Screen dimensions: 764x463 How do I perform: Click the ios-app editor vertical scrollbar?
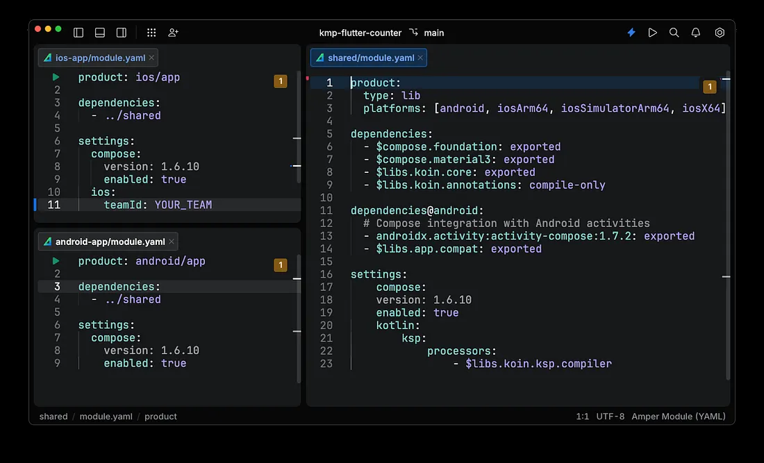tap(299, 126)
